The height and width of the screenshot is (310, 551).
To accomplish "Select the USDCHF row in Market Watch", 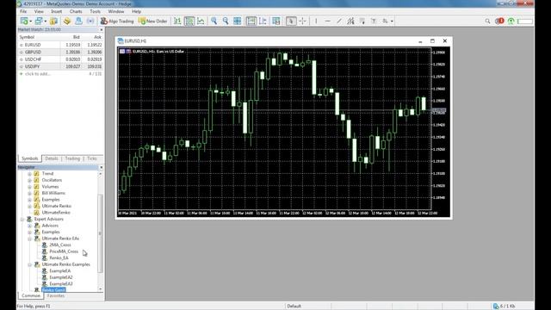I will [x=60, y=59].
